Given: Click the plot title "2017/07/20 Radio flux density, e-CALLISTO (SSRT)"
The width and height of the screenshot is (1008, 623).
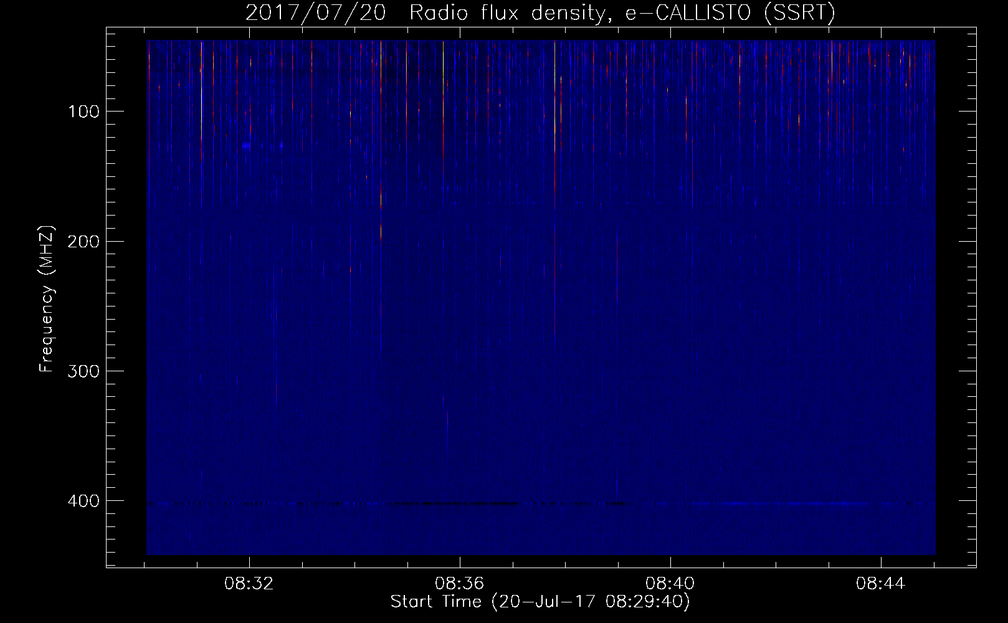Looking at the screenshot, I should (x=540, y=12).
